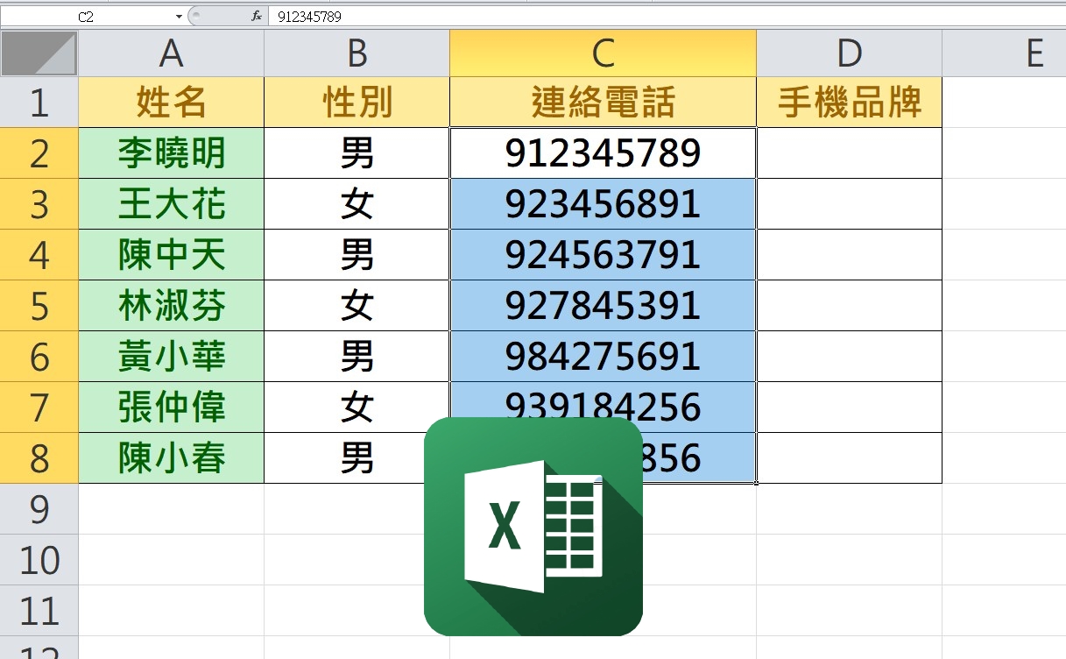Select the cell with name 黃小華
Screen dimensions: 1066x659
[172, 357]
